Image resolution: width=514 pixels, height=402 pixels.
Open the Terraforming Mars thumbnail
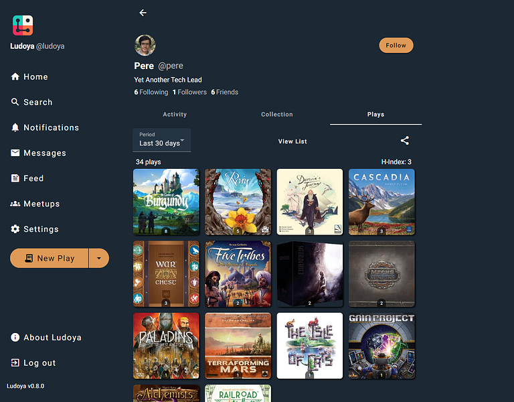point(238,346)
